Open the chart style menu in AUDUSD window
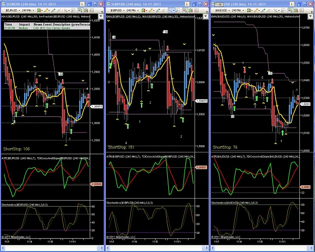The image size is (315, 252). (x=248, y=10)
